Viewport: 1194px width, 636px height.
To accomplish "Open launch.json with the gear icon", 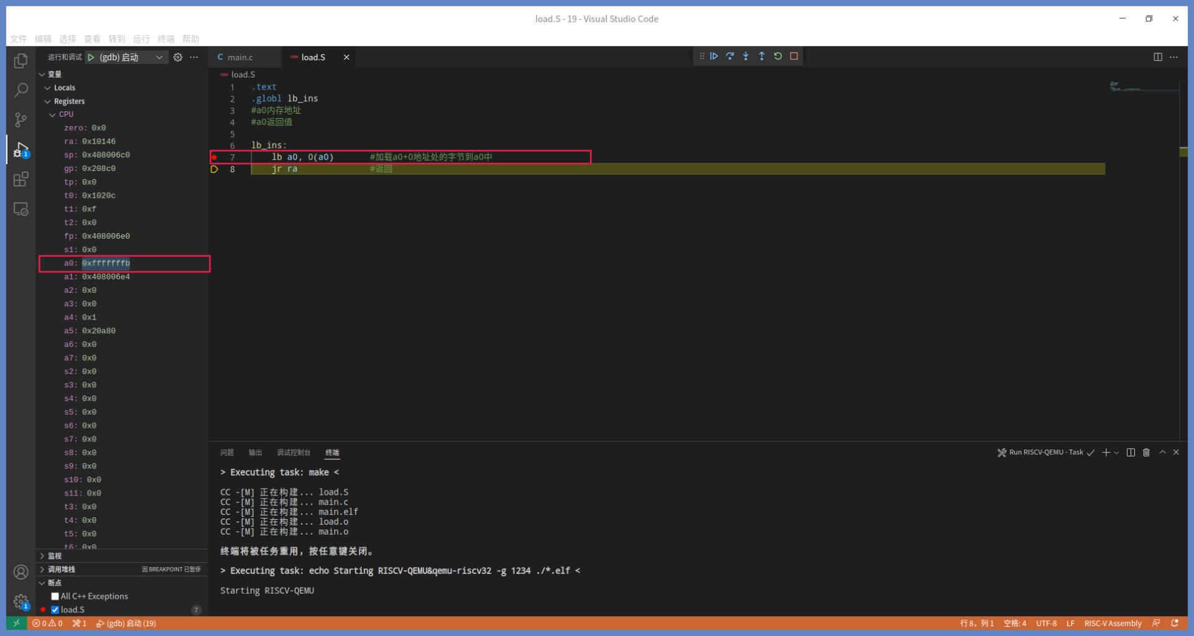I will coord(178,57).
